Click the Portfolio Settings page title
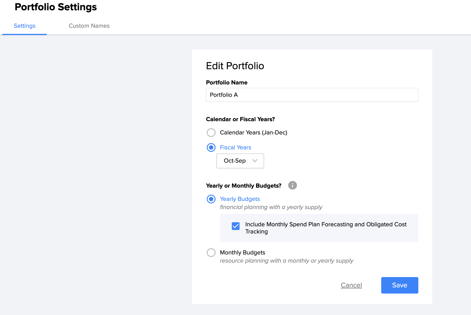Viewport: 471px width, 315px height. pyautogui.click(x=56, y=7)
